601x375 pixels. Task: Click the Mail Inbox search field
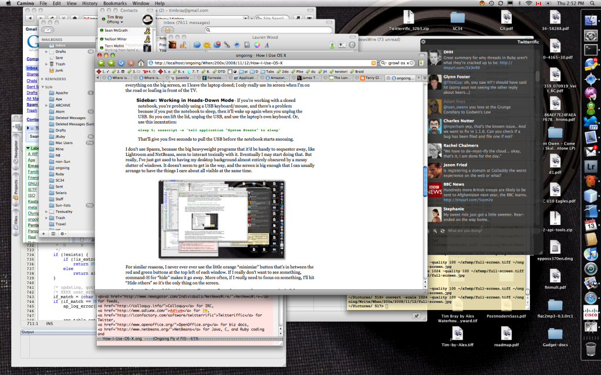coord(268,30)
